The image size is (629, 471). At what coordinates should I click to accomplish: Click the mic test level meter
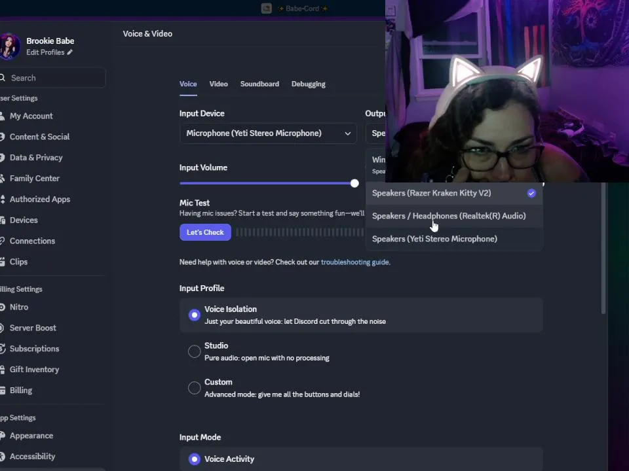(x=300, y=232)
